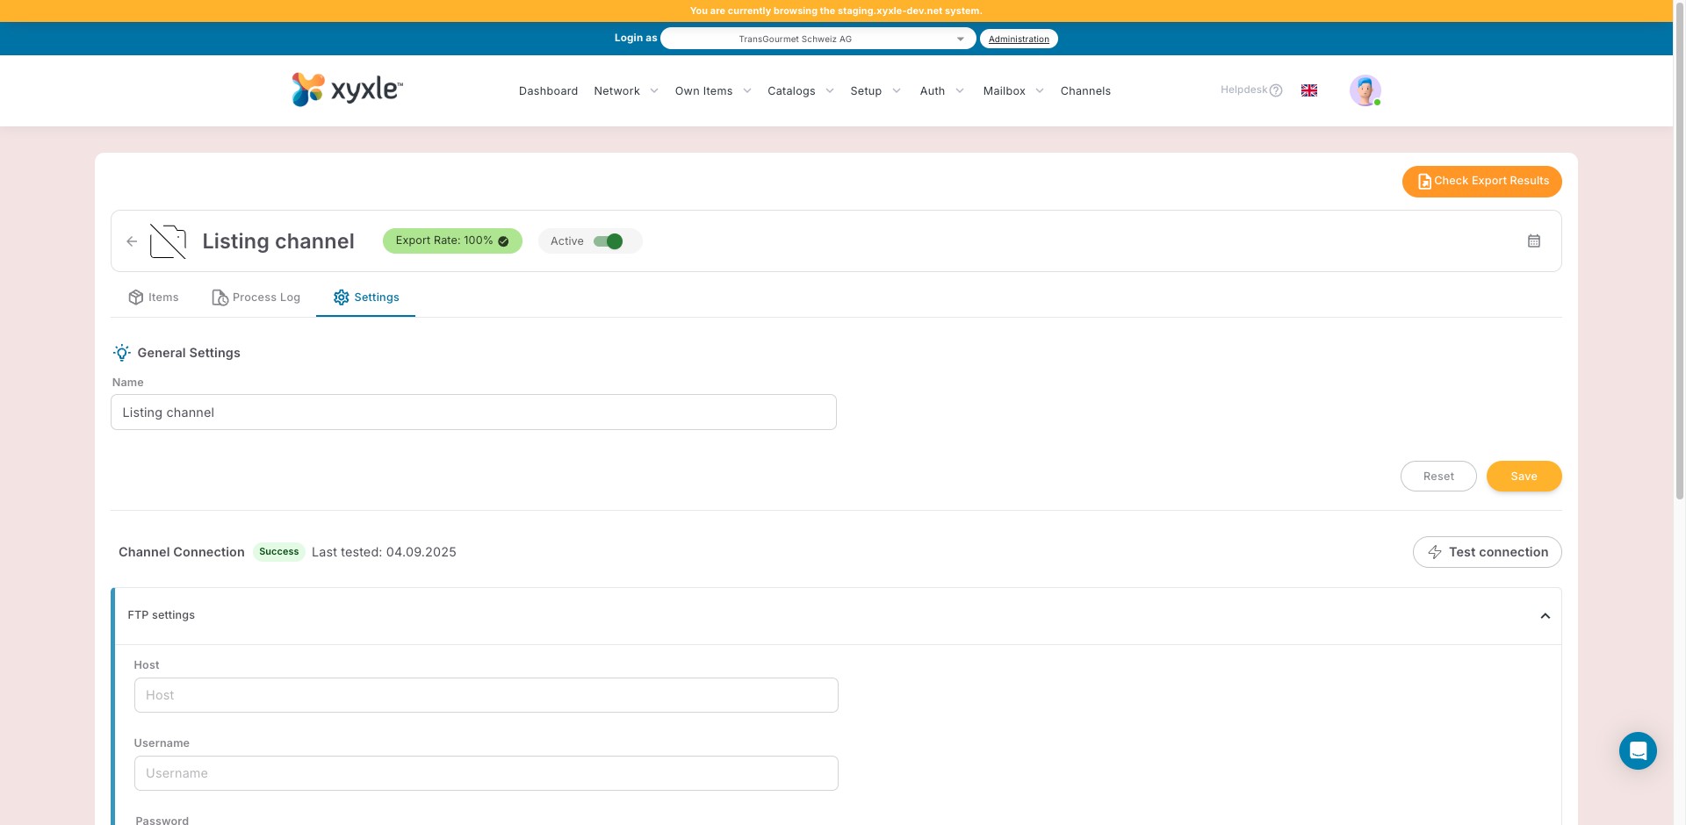Click the Test connection button

pyautogui.click(x=1487, y=552)
